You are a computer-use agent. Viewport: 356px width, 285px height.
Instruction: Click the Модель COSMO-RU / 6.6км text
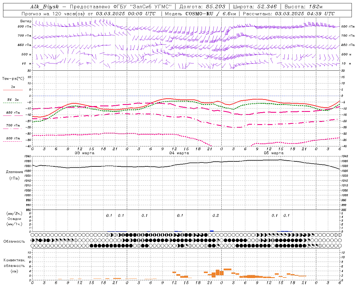tap(200, 14)
